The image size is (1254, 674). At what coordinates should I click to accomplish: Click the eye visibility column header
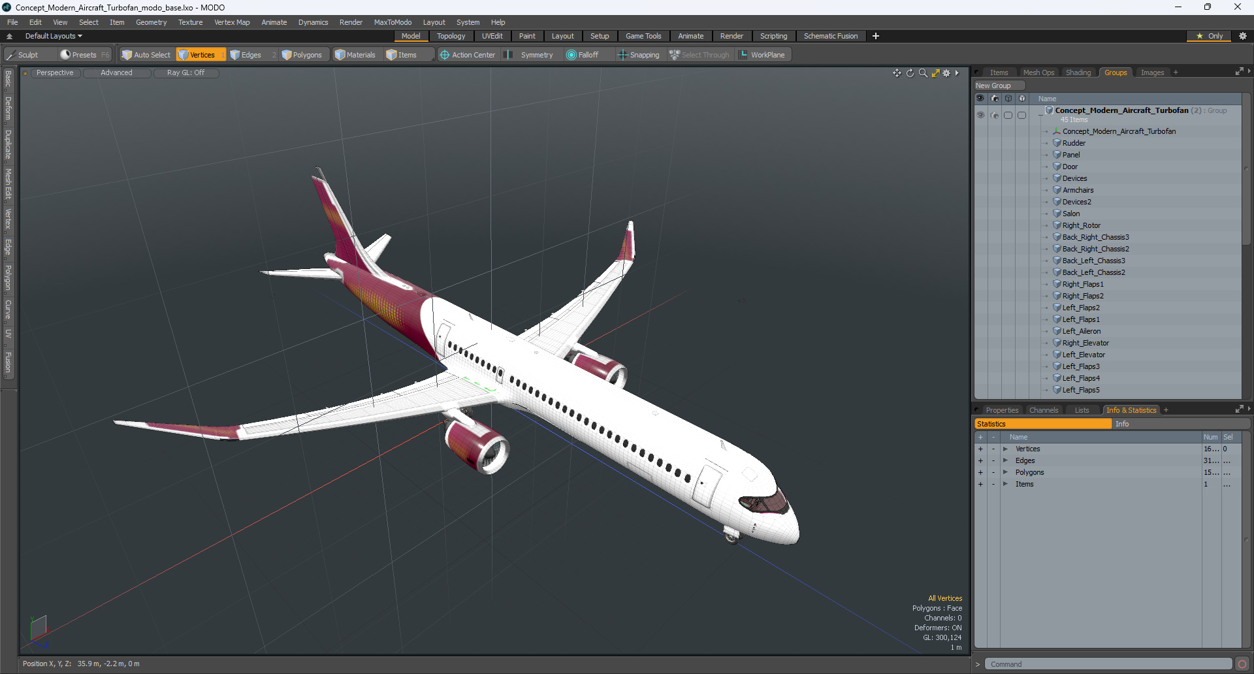coord(980,99)
